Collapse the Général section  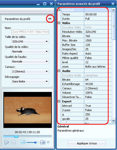tap(59, 10)
